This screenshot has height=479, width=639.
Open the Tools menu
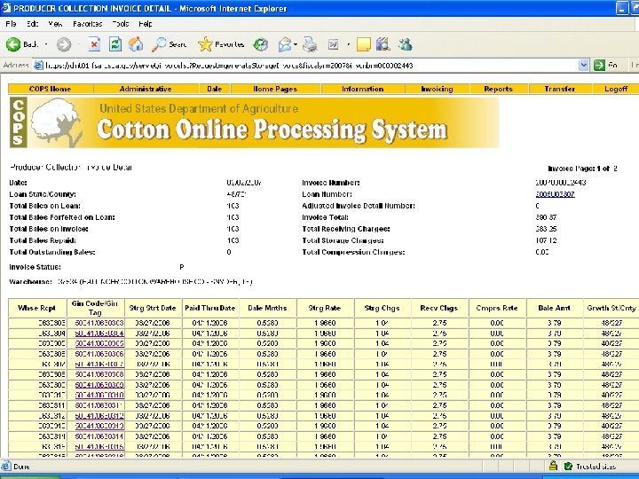pyautogui.click(x=121, y=23)
